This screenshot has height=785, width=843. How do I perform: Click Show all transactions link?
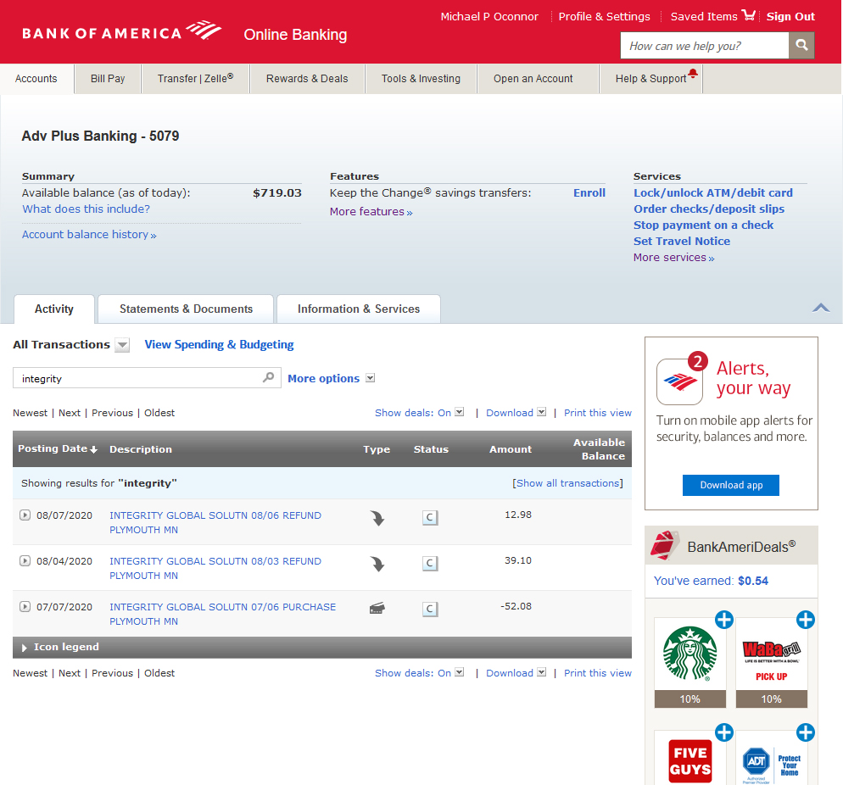click(567, 483)
